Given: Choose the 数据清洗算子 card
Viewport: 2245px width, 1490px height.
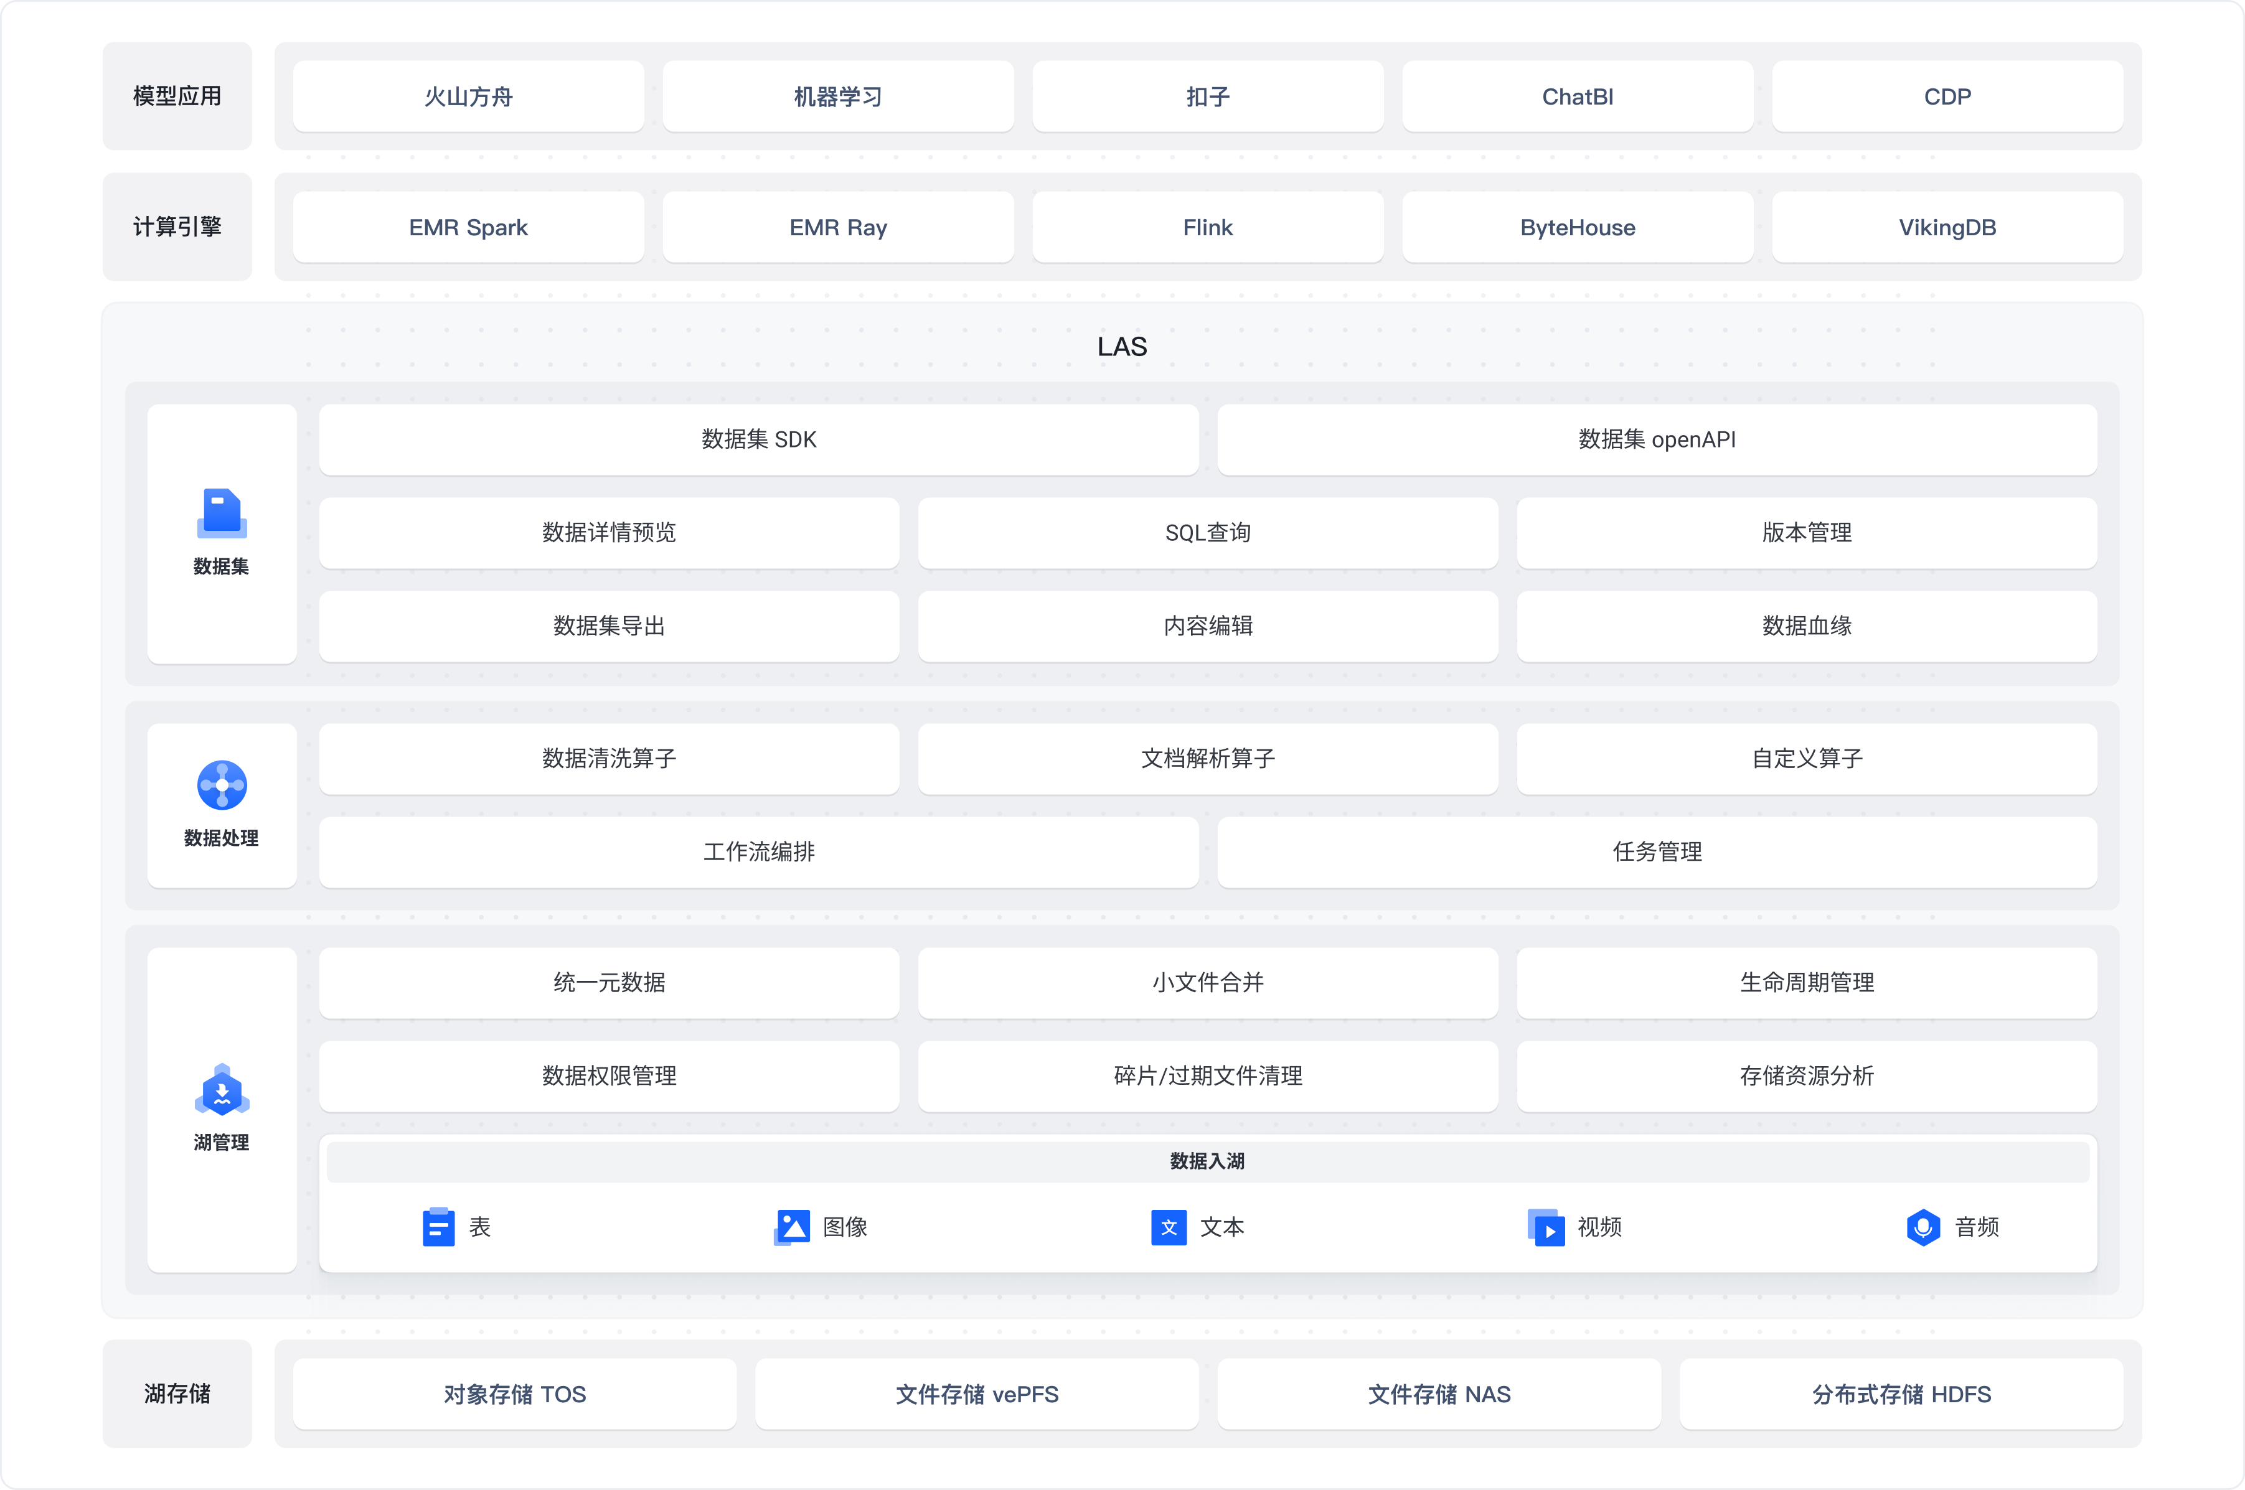Looking at the screenshot, I should point(609,758).
